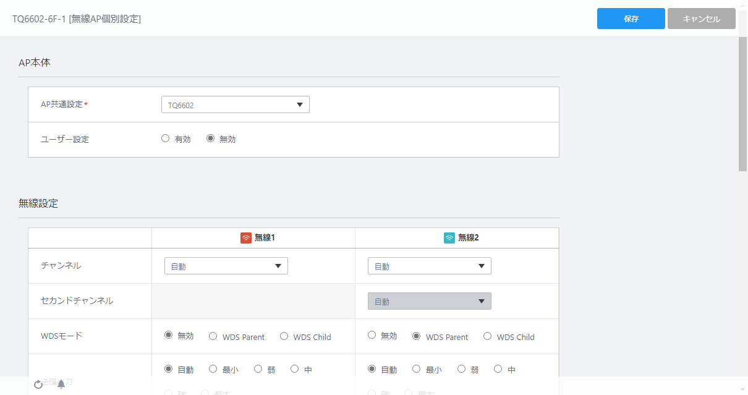Viewport: 748px width, 395px height.
Task: Click the refresh icon at bottom left
Action: click(38, 384)
